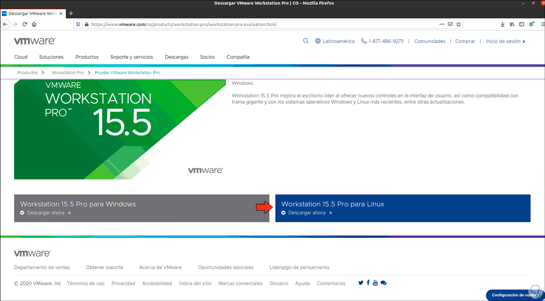This screenshot has height=301, width=545.
Task: Click the Pocket save icon
Action: click(x=450, y=24)
